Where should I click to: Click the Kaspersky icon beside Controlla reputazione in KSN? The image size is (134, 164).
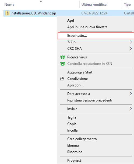click(62, 64)
